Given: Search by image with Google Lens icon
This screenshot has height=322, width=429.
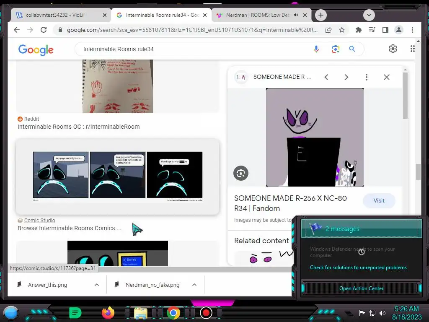Looking at the screenshot, I should click(336, 49).
